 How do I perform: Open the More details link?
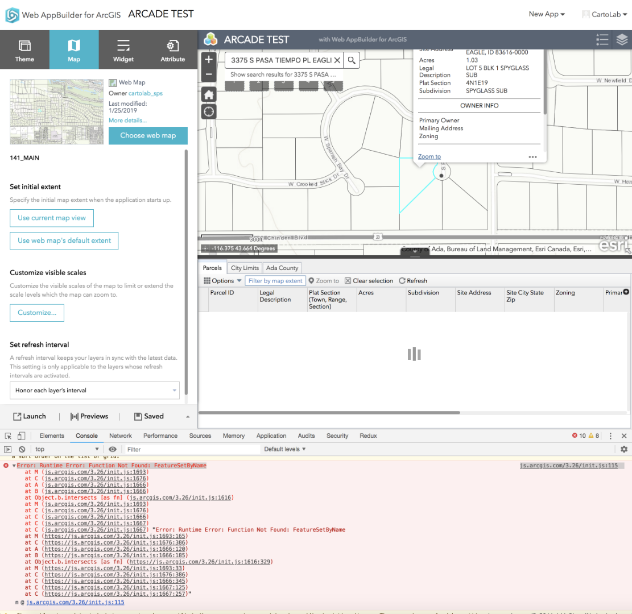127,120
